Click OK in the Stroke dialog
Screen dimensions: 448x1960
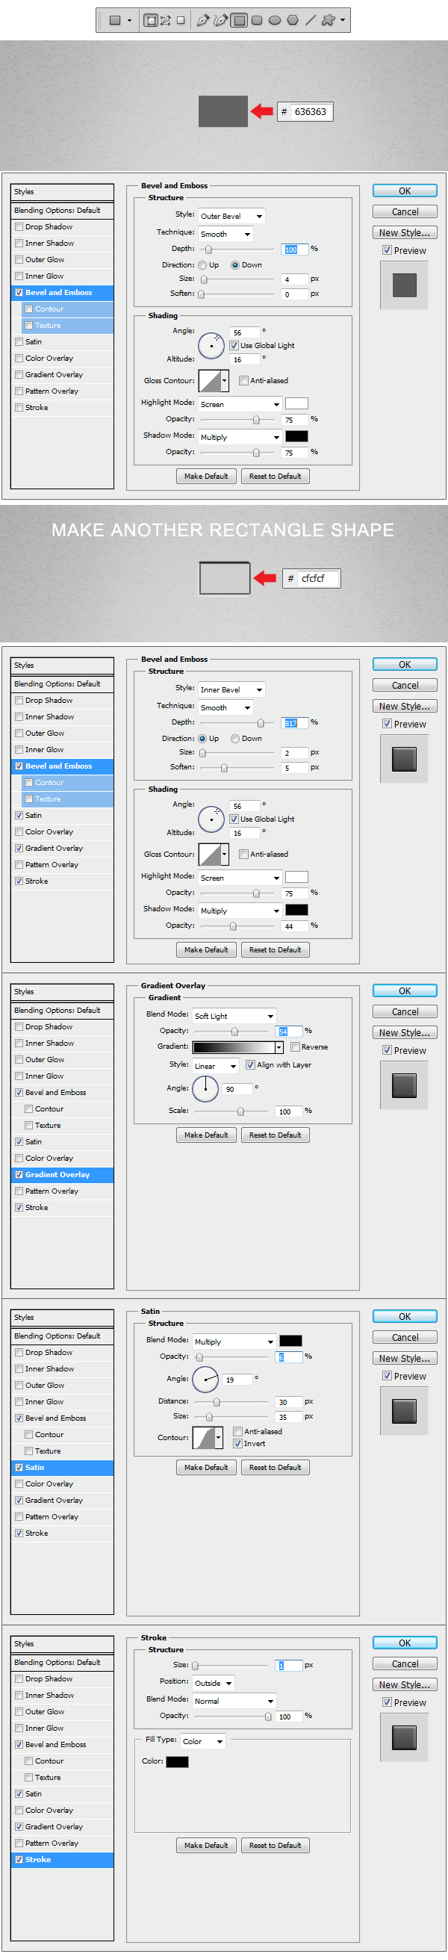tap(405, 1643)
